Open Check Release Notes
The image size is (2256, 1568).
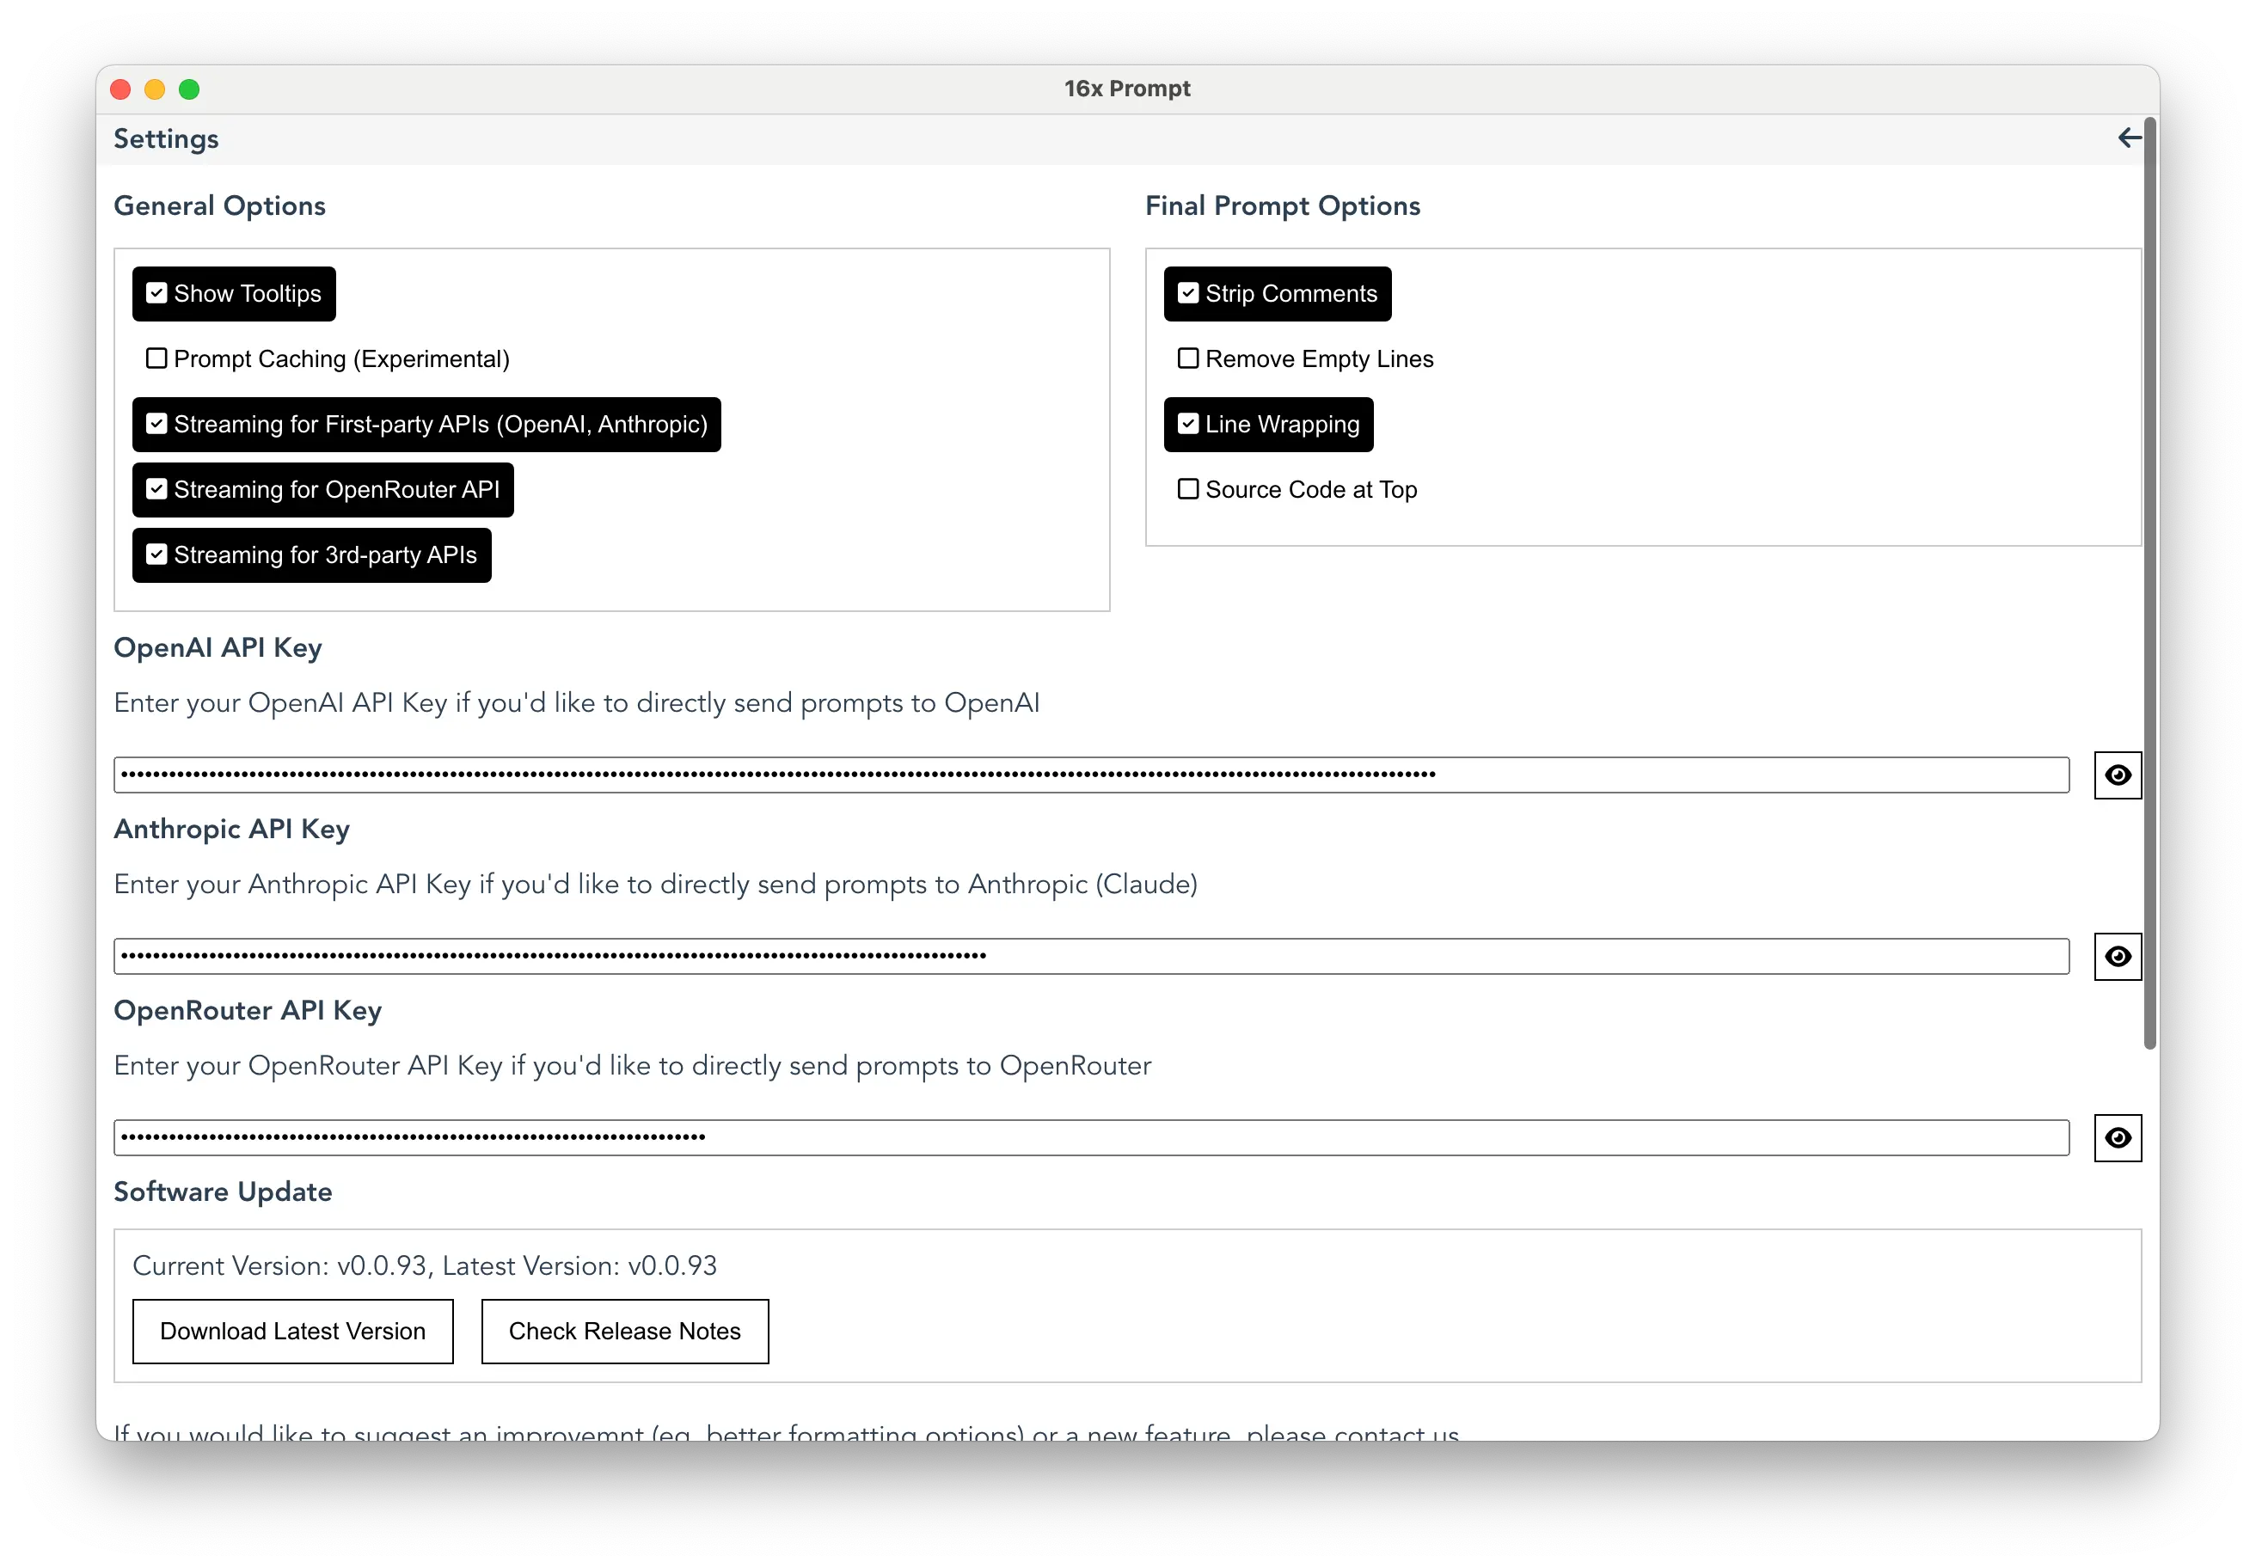[x=625, y=1332]
